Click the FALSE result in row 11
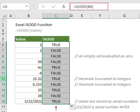Image resolution: width=140 pixels, height=112 pixels. pyautogui.click(x=56, y=73)
